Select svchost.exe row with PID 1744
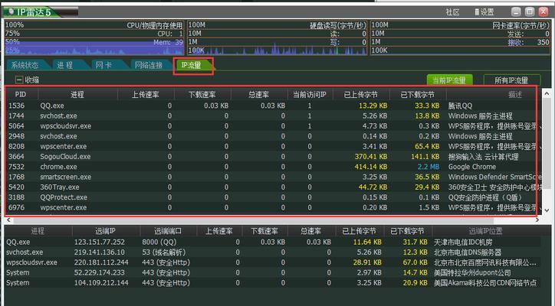This screenshot has width=555, height=306. tap(271, 116)
